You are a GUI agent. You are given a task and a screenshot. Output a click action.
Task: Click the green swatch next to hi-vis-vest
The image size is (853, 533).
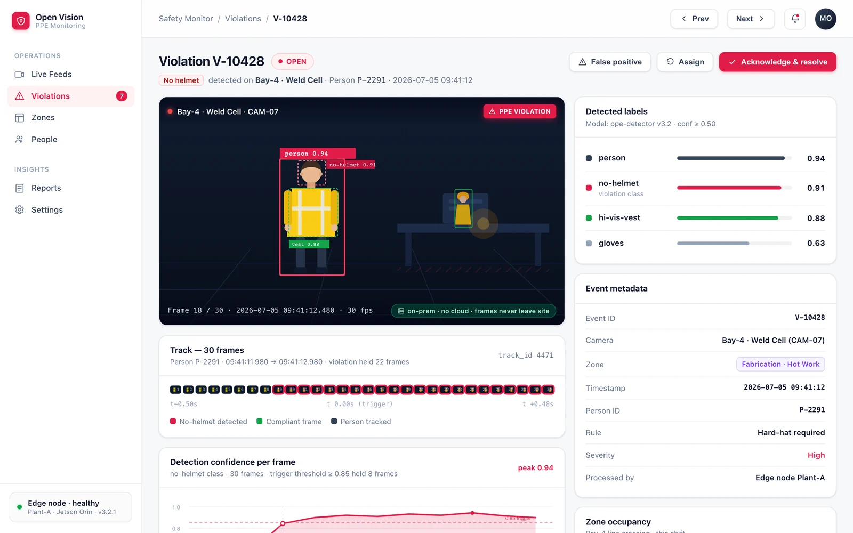589,218
